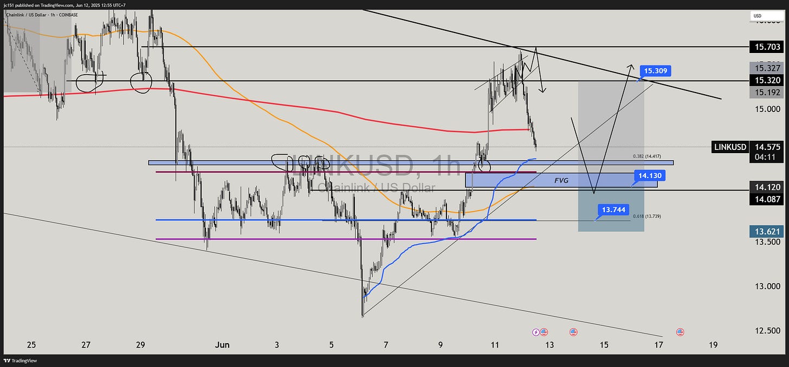Click date 3 on the time axis
The height and width of the screenshot is (367, 789).
(x=277, y=345)
